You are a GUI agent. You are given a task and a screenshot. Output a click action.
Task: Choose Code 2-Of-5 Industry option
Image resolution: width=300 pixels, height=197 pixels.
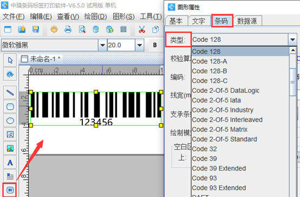[240, 110]
